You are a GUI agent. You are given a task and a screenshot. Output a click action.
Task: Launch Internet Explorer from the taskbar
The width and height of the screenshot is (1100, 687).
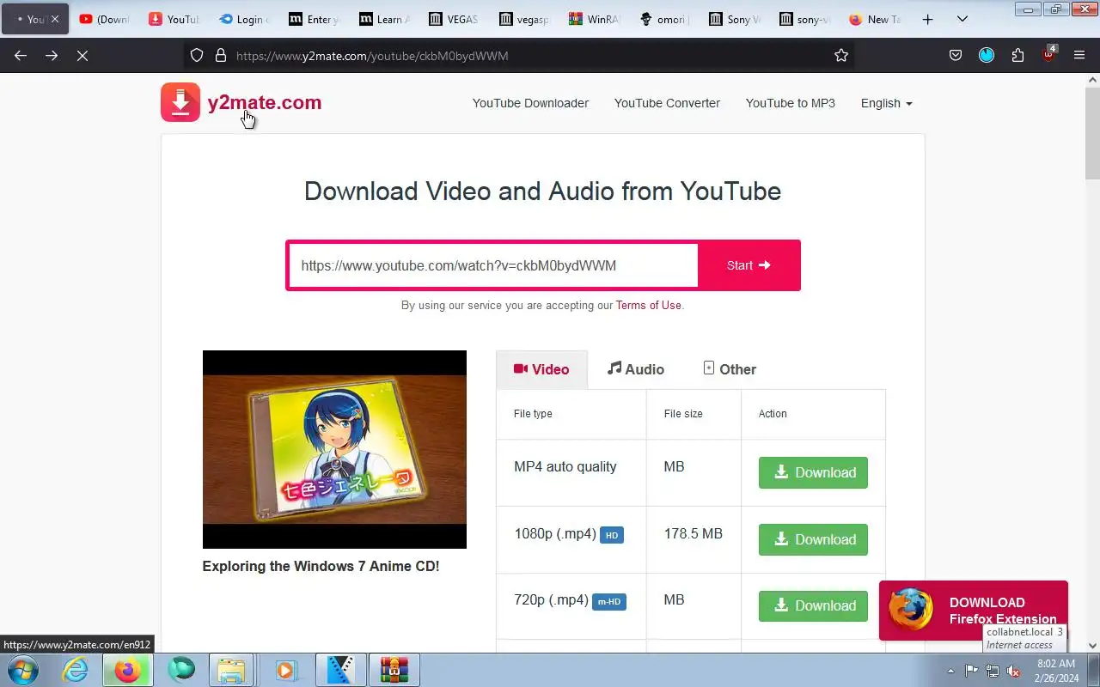click(x=76, y=670)
